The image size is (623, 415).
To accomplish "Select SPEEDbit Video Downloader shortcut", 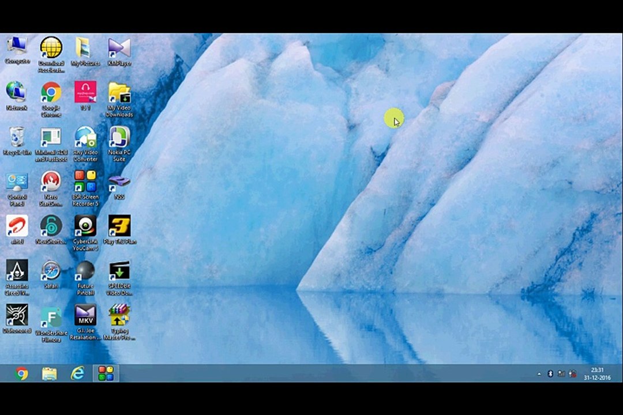I will 119,278.
